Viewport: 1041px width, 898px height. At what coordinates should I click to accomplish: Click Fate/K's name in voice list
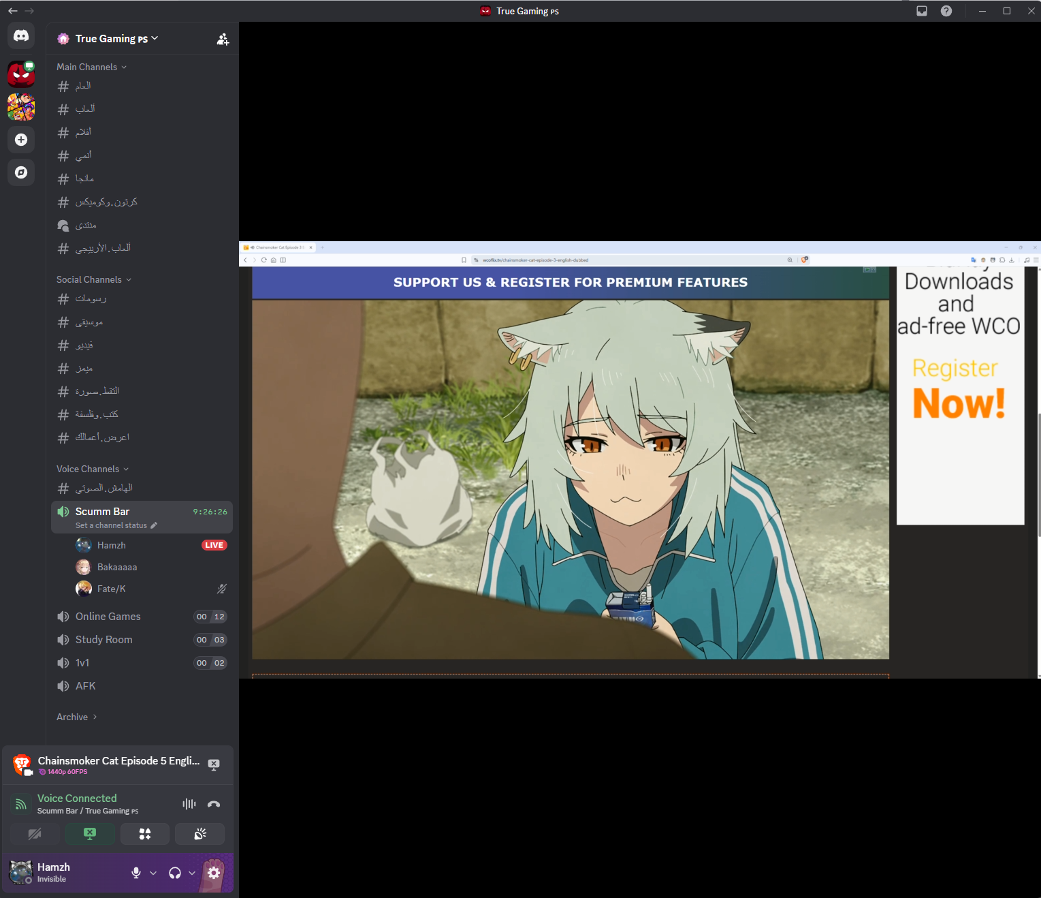(x=112, y=589)
